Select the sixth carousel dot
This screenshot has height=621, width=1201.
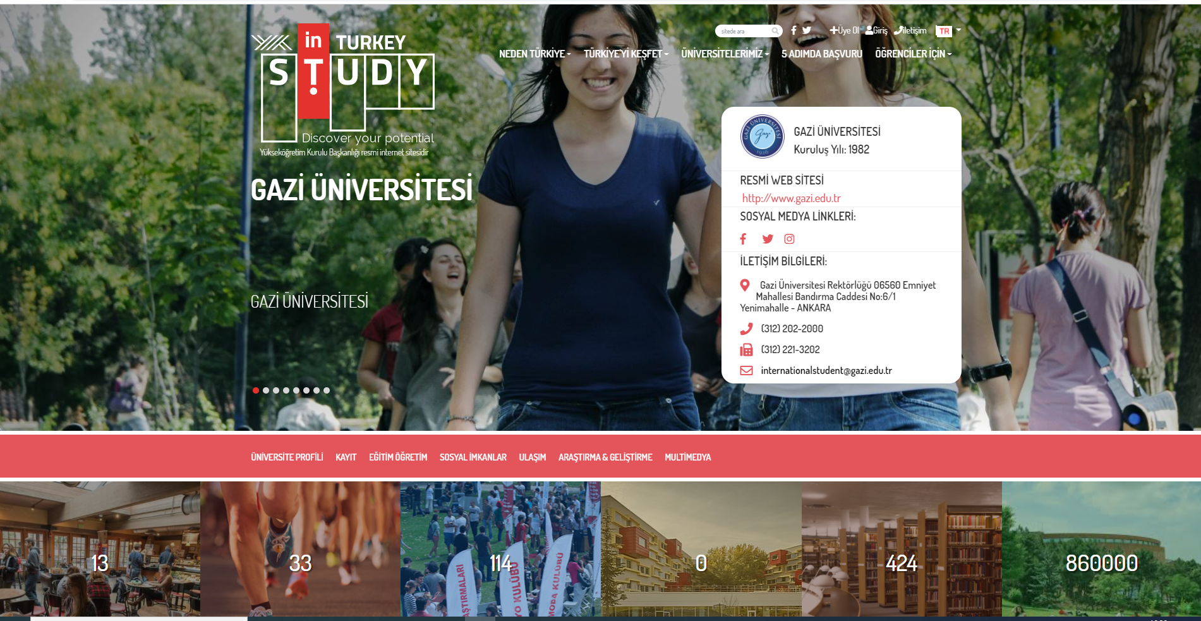tap(306, 390)
